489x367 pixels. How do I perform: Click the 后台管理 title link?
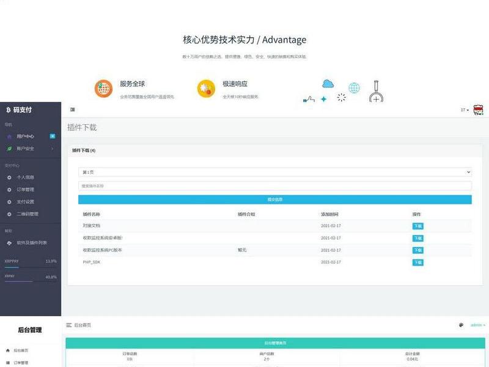(x=29, y=330)
